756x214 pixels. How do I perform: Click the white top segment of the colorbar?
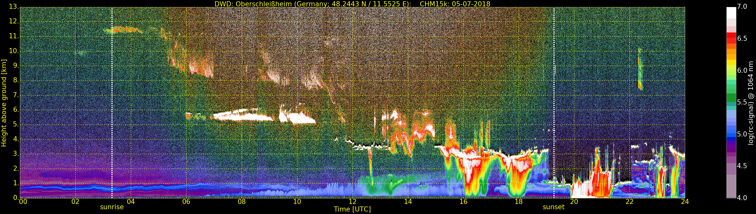[731, 13]
